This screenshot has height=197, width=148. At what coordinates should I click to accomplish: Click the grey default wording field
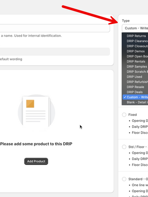point(55,52)
